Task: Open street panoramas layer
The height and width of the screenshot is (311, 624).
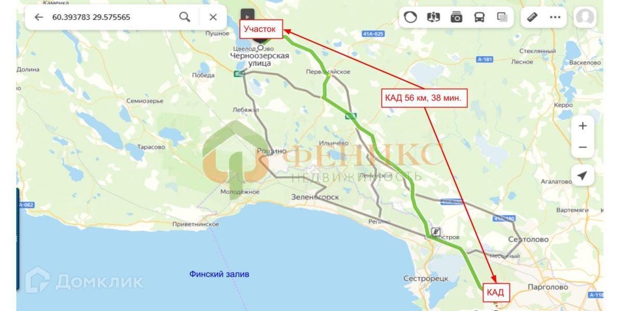Action: 434,17
